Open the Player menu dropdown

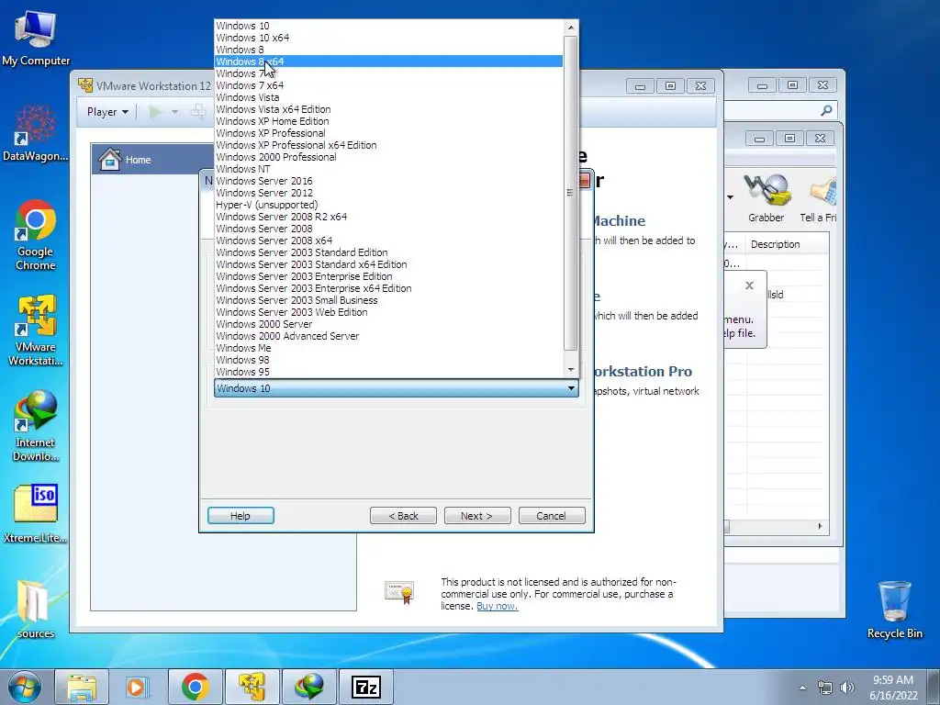pyautogui.click(x=107, y=111)
